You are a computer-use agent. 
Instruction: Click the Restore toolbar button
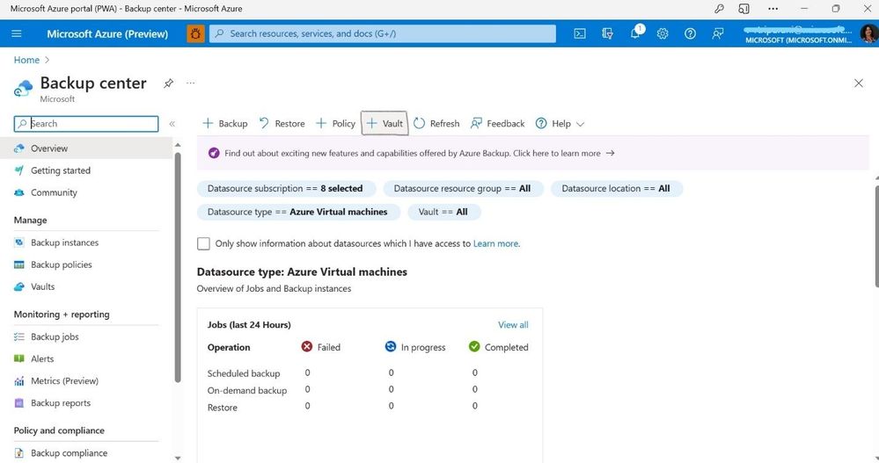pyautogui.click(x=282, y=123)
